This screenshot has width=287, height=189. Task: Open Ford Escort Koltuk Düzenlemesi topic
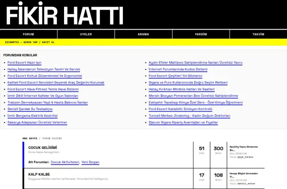[x=44, y=76]
